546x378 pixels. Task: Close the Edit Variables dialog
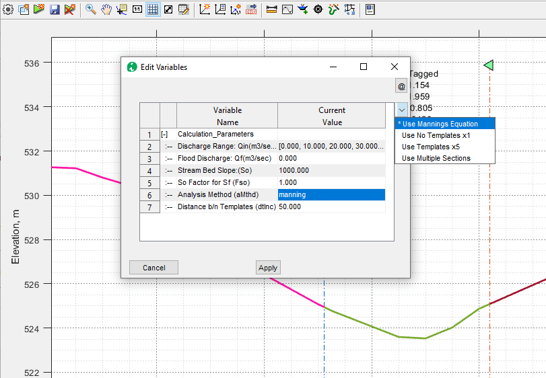(394, 67)
